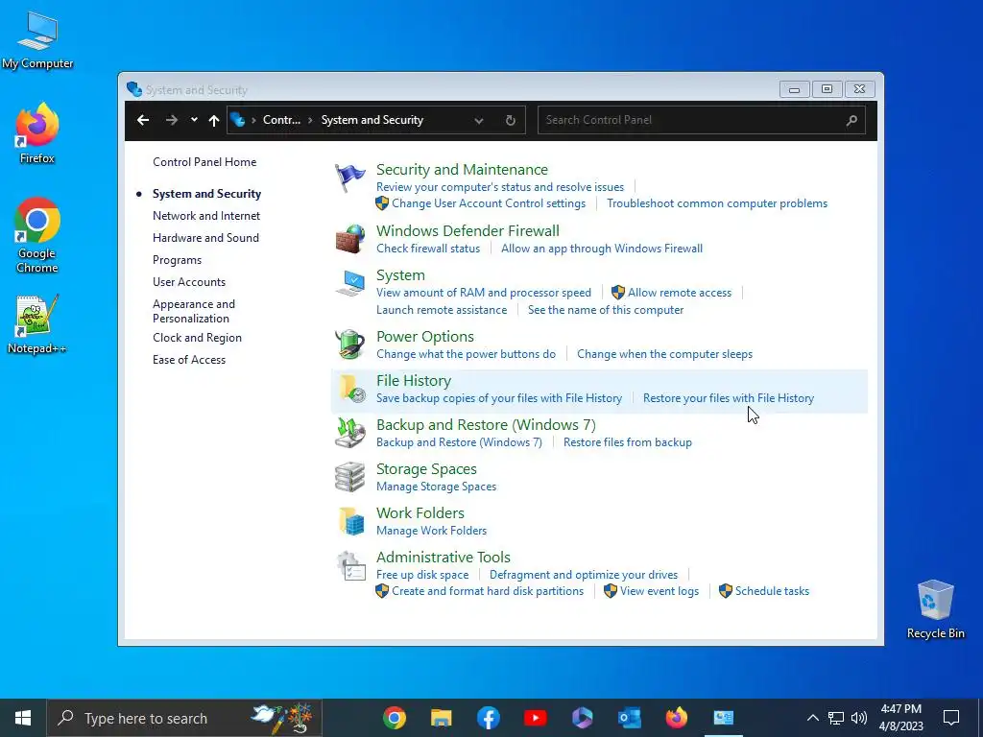983x737 pixels.
Task: Select the Recycle Bin desktop icon
Action: [x=935, y=608]
